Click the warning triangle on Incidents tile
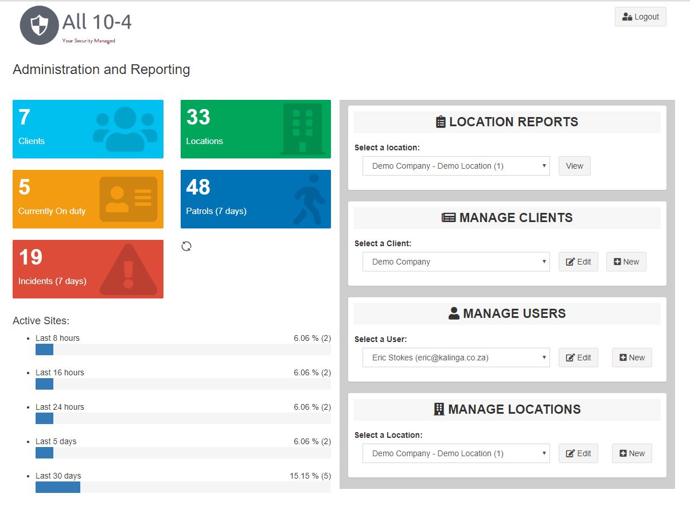Viewport: 690px width, 509px height. coord(128,269)
